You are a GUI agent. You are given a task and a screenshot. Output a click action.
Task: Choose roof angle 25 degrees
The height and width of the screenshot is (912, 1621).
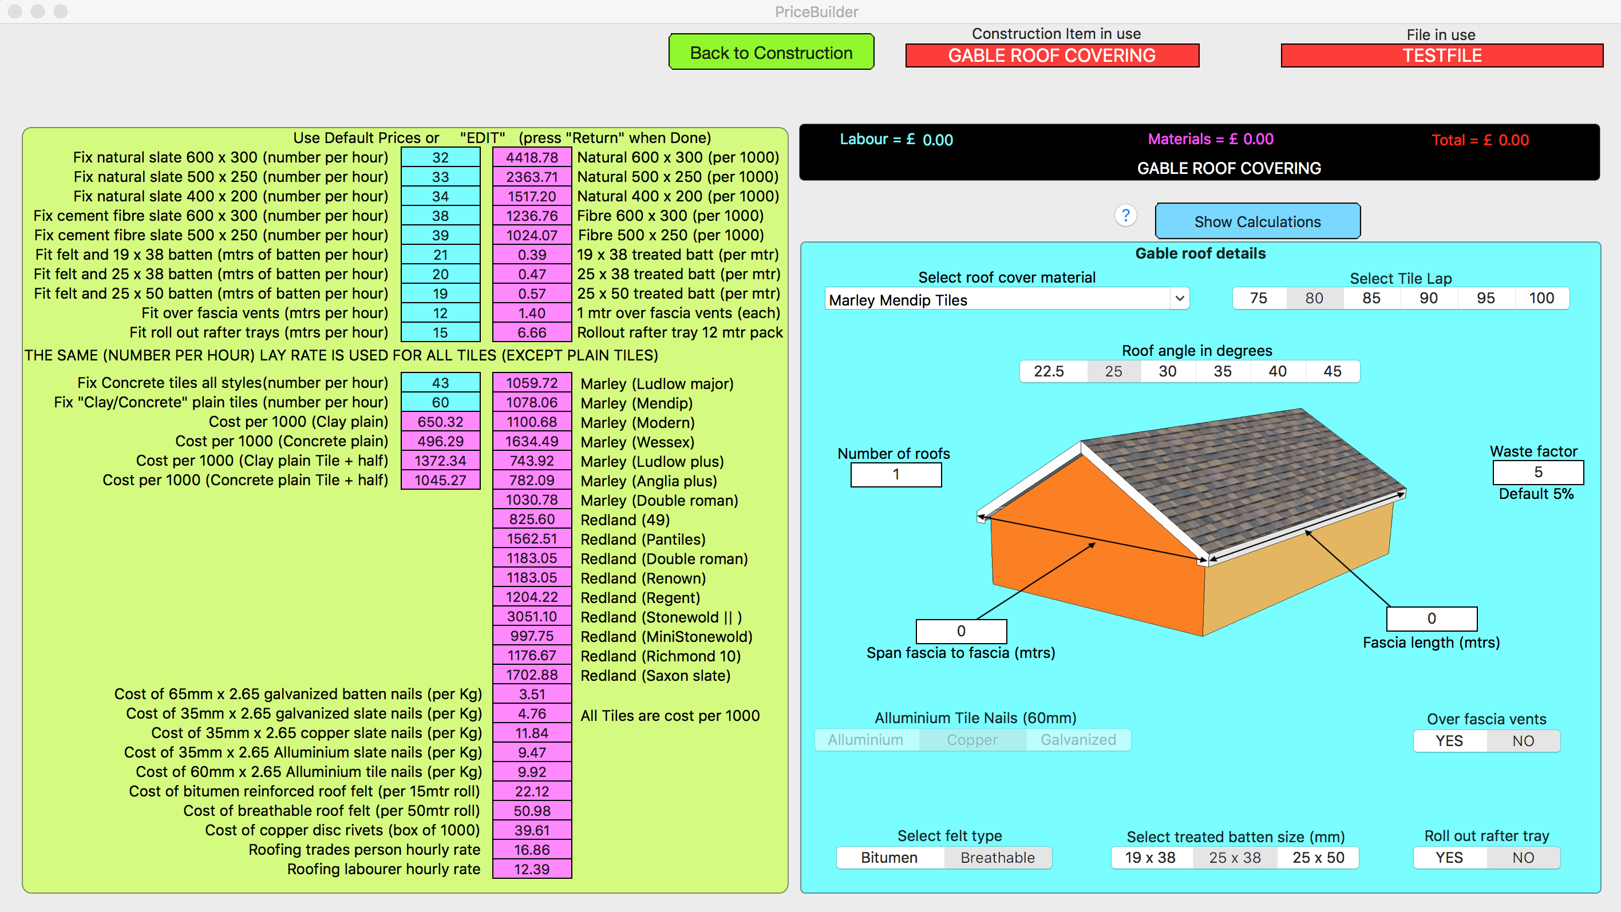click(1114, 371)
